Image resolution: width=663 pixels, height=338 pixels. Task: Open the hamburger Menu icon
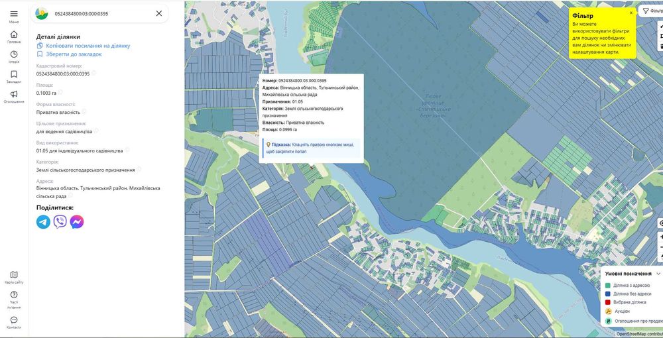pos(14,14)
